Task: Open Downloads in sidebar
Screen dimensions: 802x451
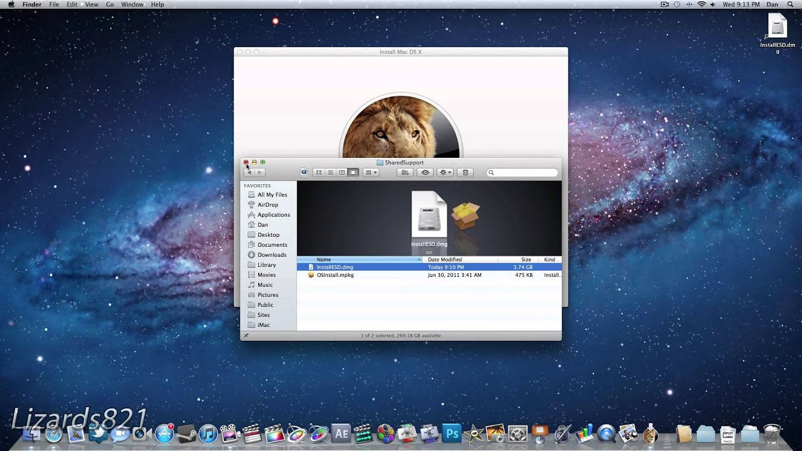Action: [x=267, y=255]
